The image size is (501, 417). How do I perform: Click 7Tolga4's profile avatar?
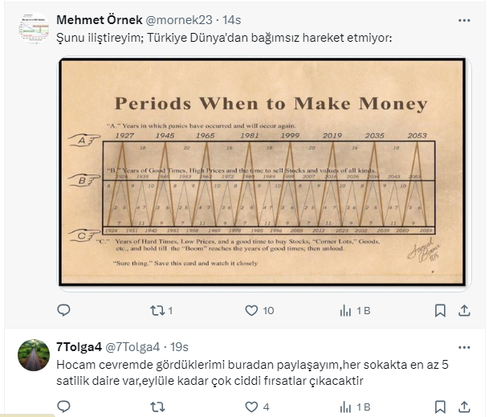(33, 354)
